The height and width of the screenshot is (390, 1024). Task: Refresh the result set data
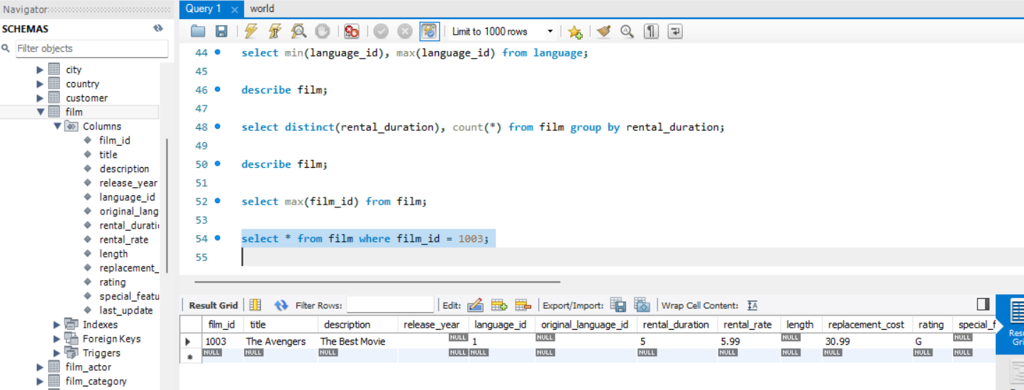coord(281,305)
